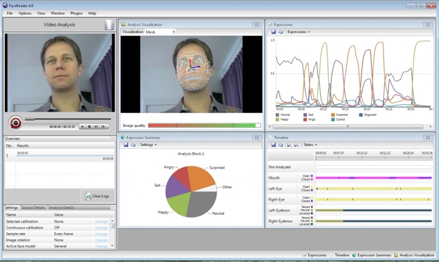Open the File menu
Screen dimensions: 439x262
coord(10,13)
